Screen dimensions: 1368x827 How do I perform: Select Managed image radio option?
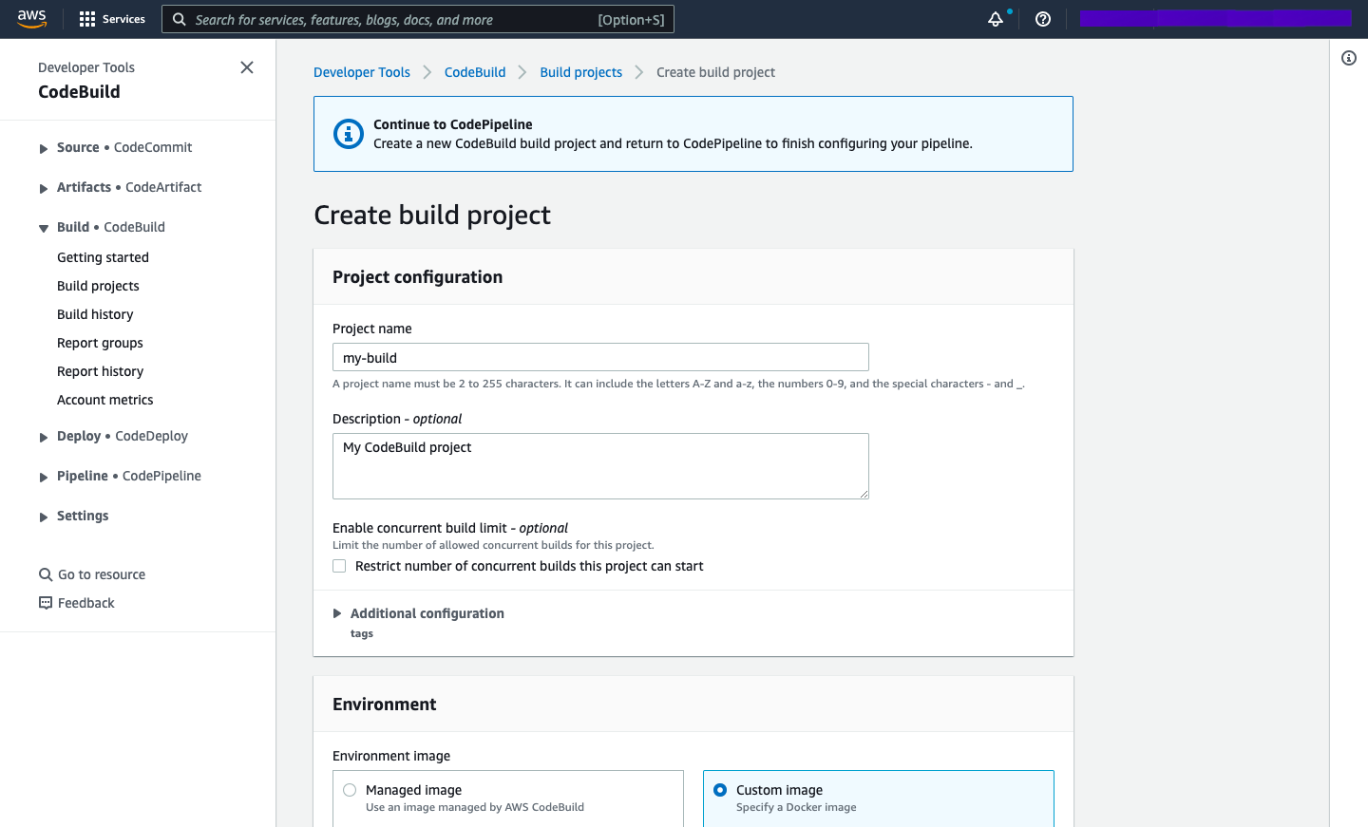(x=350, y=790)
